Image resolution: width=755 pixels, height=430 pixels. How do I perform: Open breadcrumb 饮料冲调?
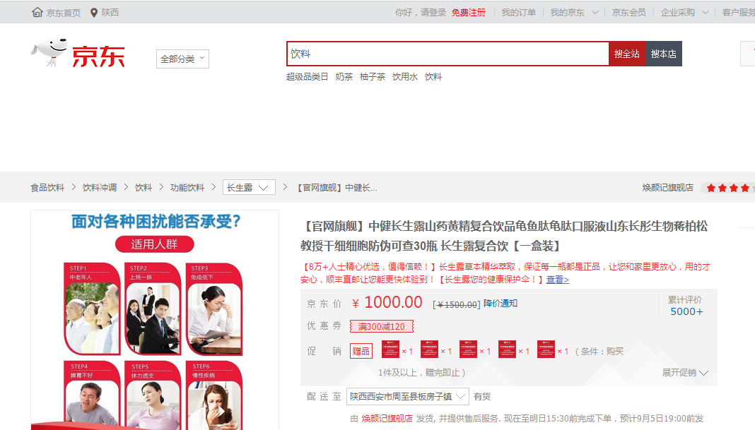click(100, 188)
